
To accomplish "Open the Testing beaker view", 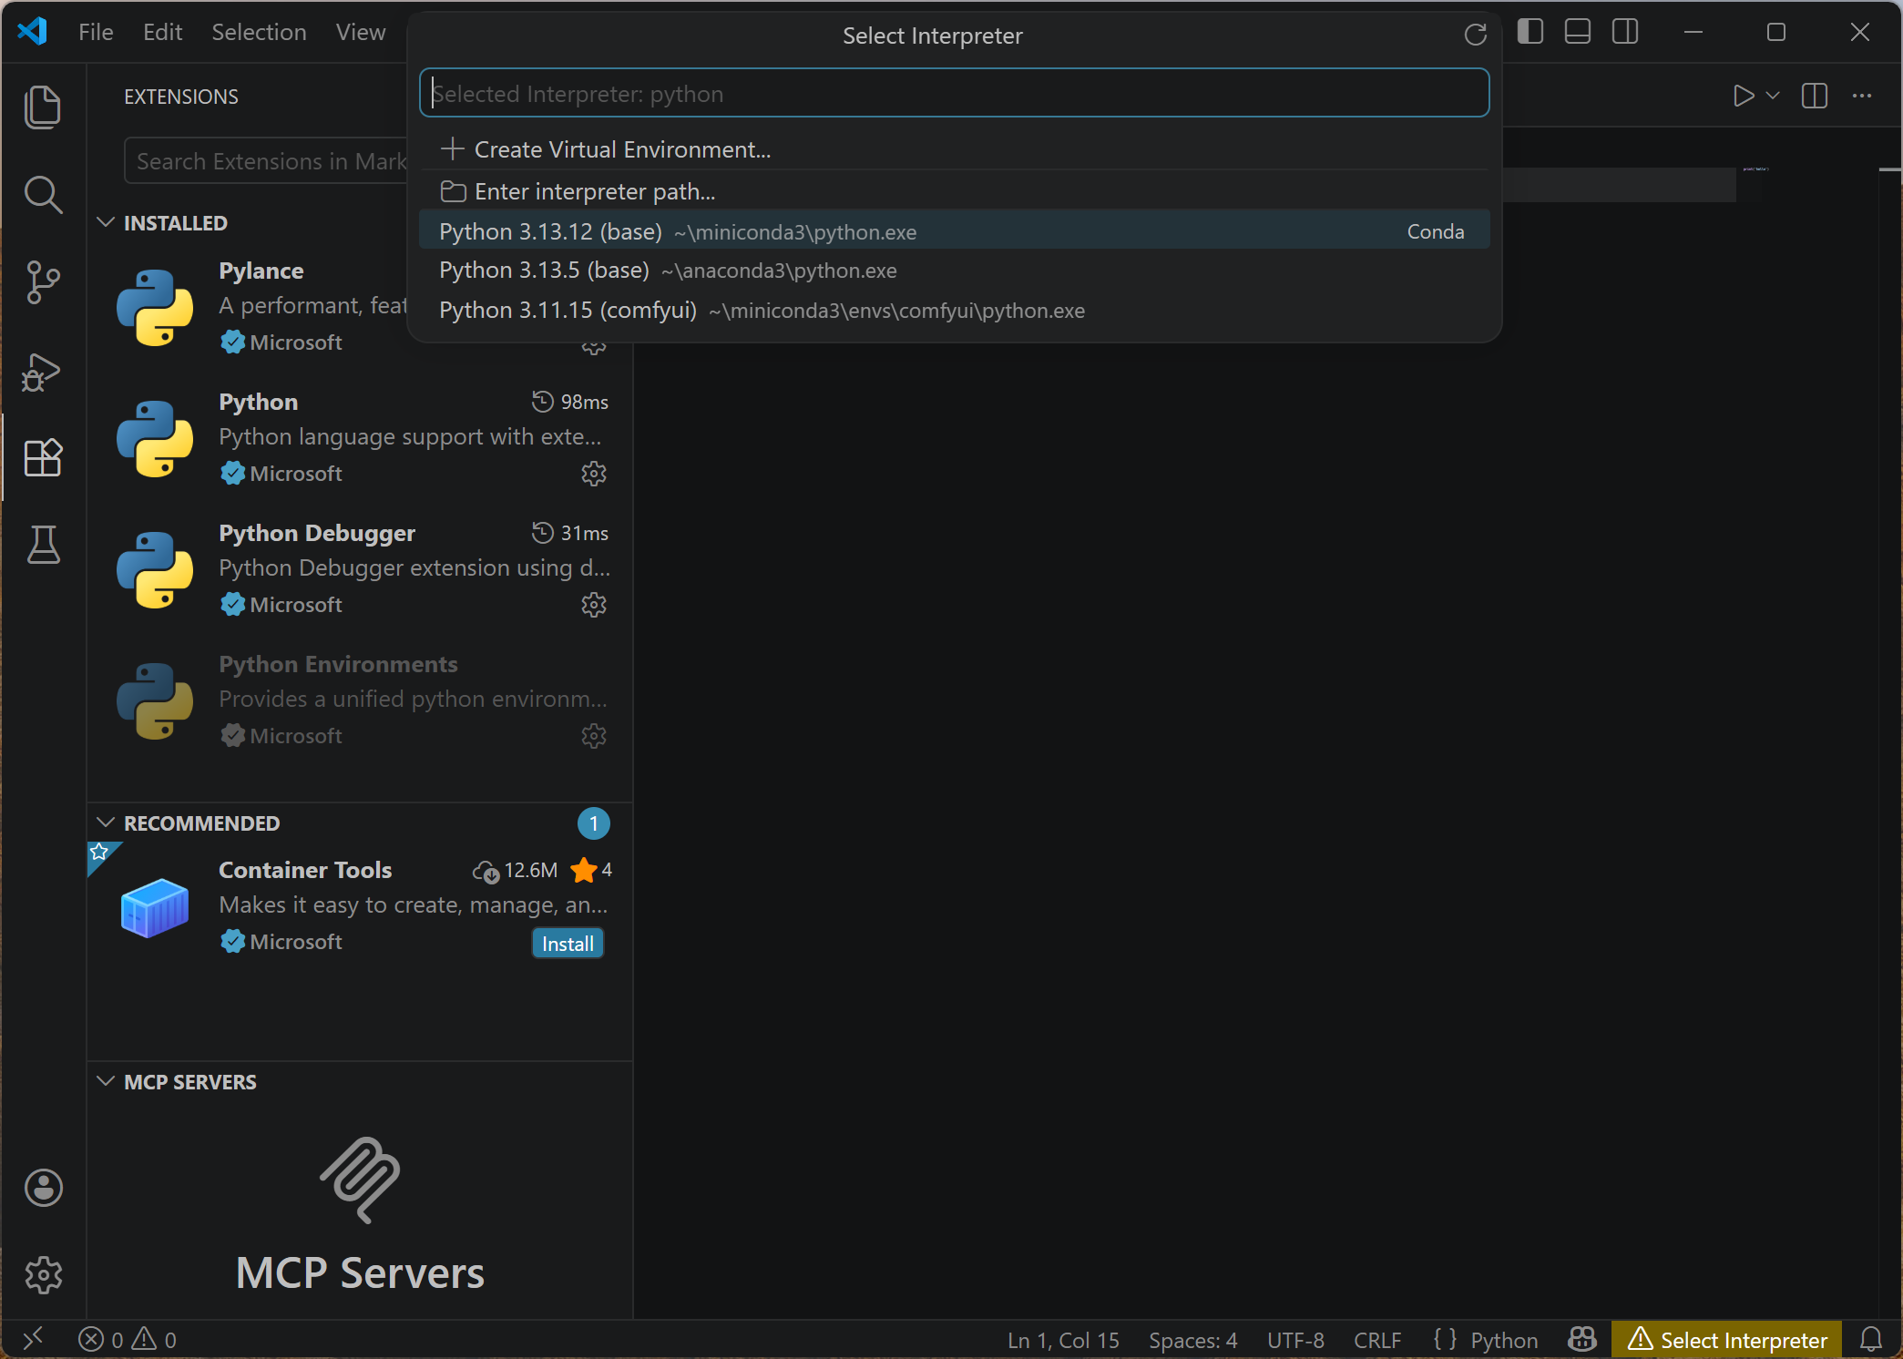I will (x=43, y=545).
